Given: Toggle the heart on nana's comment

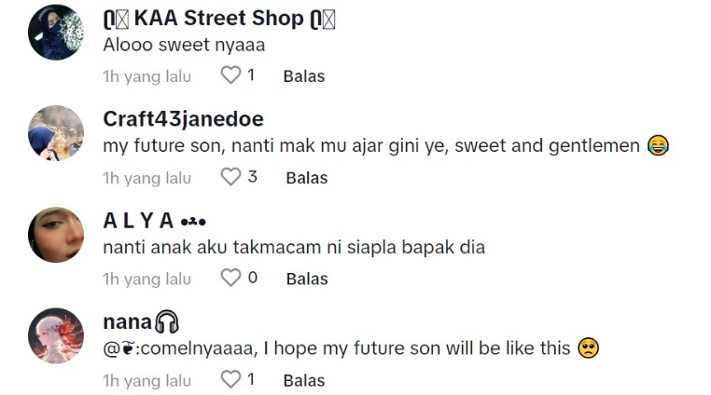Looking at the screenshot, I should pos(230,379).
